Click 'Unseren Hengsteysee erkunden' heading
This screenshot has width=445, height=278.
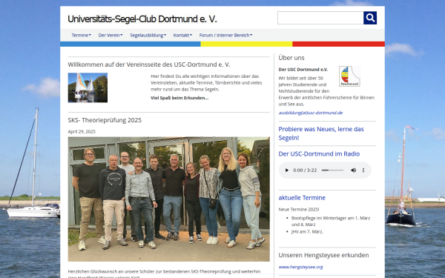tap(323, 255)
